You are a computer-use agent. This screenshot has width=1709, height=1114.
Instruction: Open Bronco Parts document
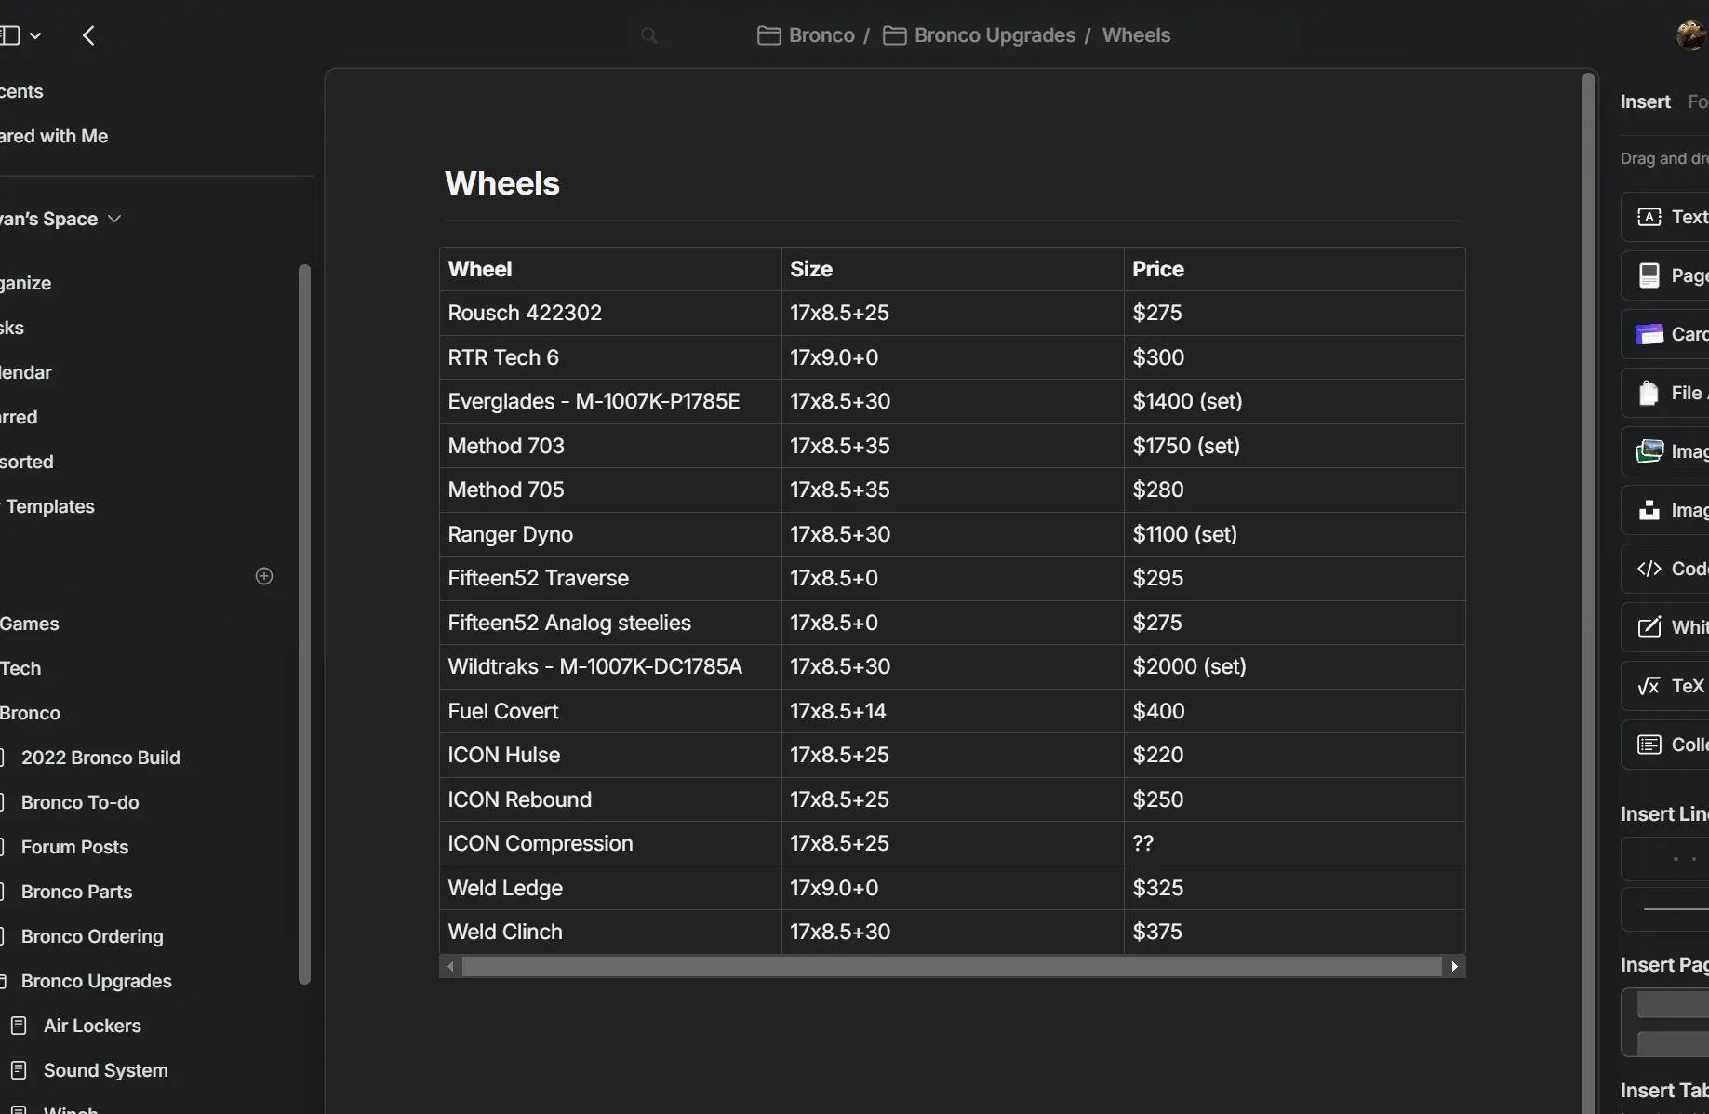[76, 892]
